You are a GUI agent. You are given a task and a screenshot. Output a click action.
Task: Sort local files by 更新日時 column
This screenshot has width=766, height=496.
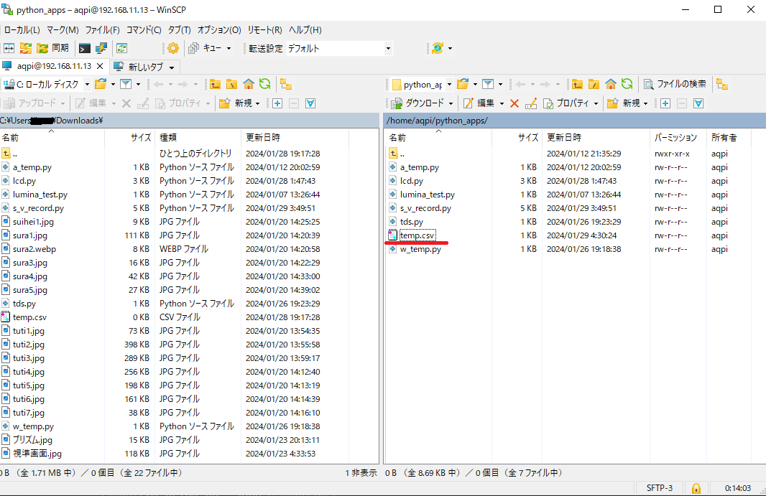[295, 138]
